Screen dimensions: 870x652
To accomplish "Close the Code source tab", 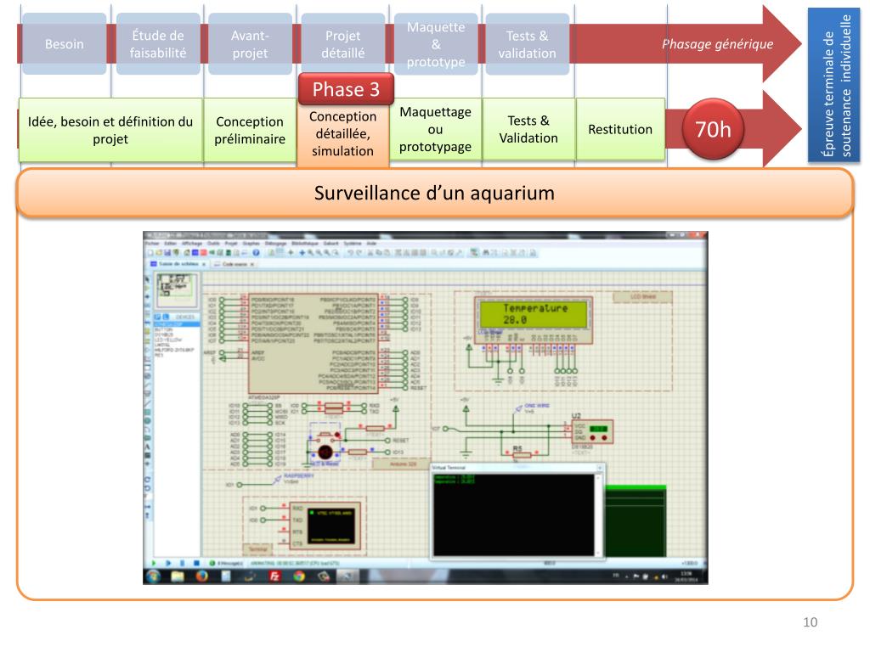I will [252, 265].
